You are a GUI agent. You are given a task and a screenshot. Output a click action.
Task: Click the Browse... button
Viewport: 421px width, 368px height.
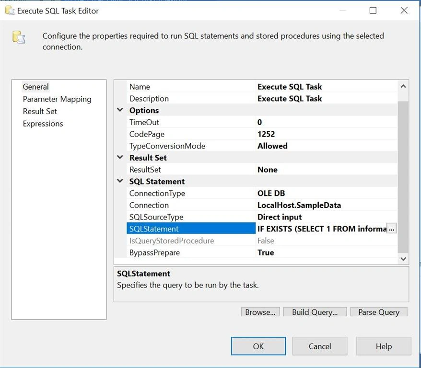260,312
